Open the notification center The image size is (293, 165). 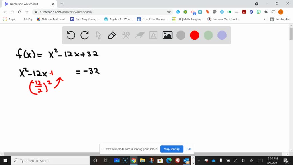click(x=286, y=160)
